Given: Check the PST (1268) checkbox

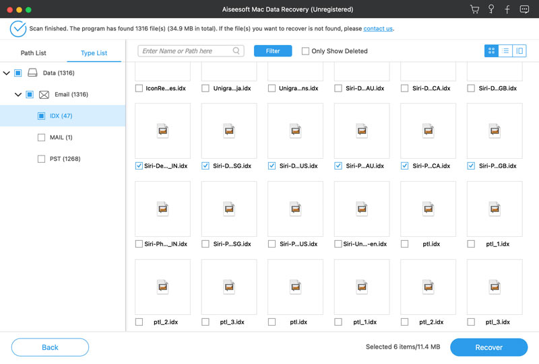Looking at the screenshot, I should pyautogui.click(x=41, y=159).
